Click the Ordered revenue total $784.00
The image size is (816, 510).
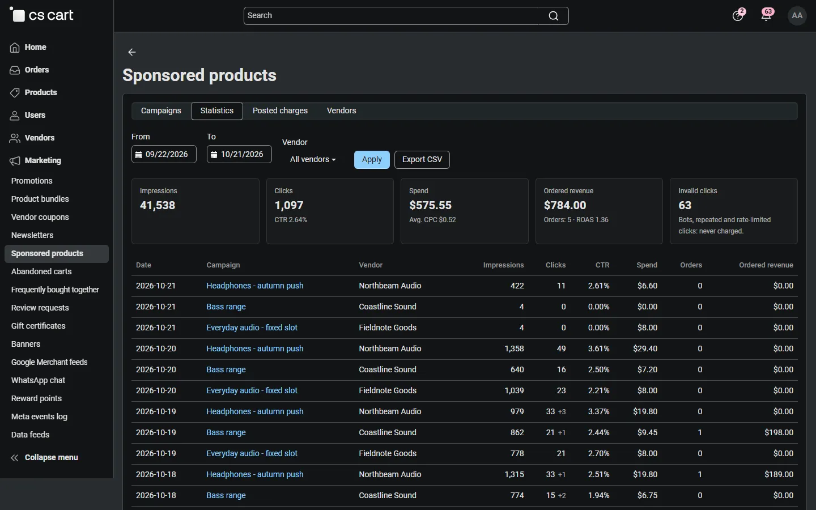(565, 205)
